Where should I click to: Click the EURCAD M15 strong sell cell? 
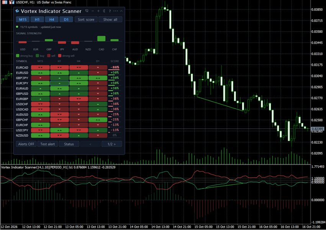point(40,67)
